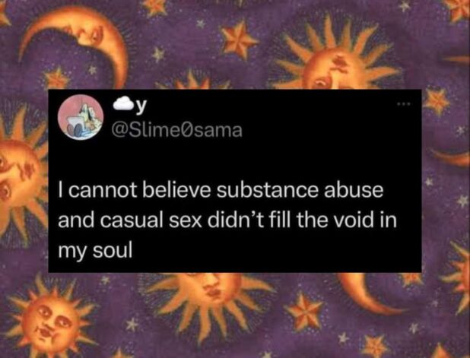Open the tweet's three-dot more options menu

click(x=403, y=104)
